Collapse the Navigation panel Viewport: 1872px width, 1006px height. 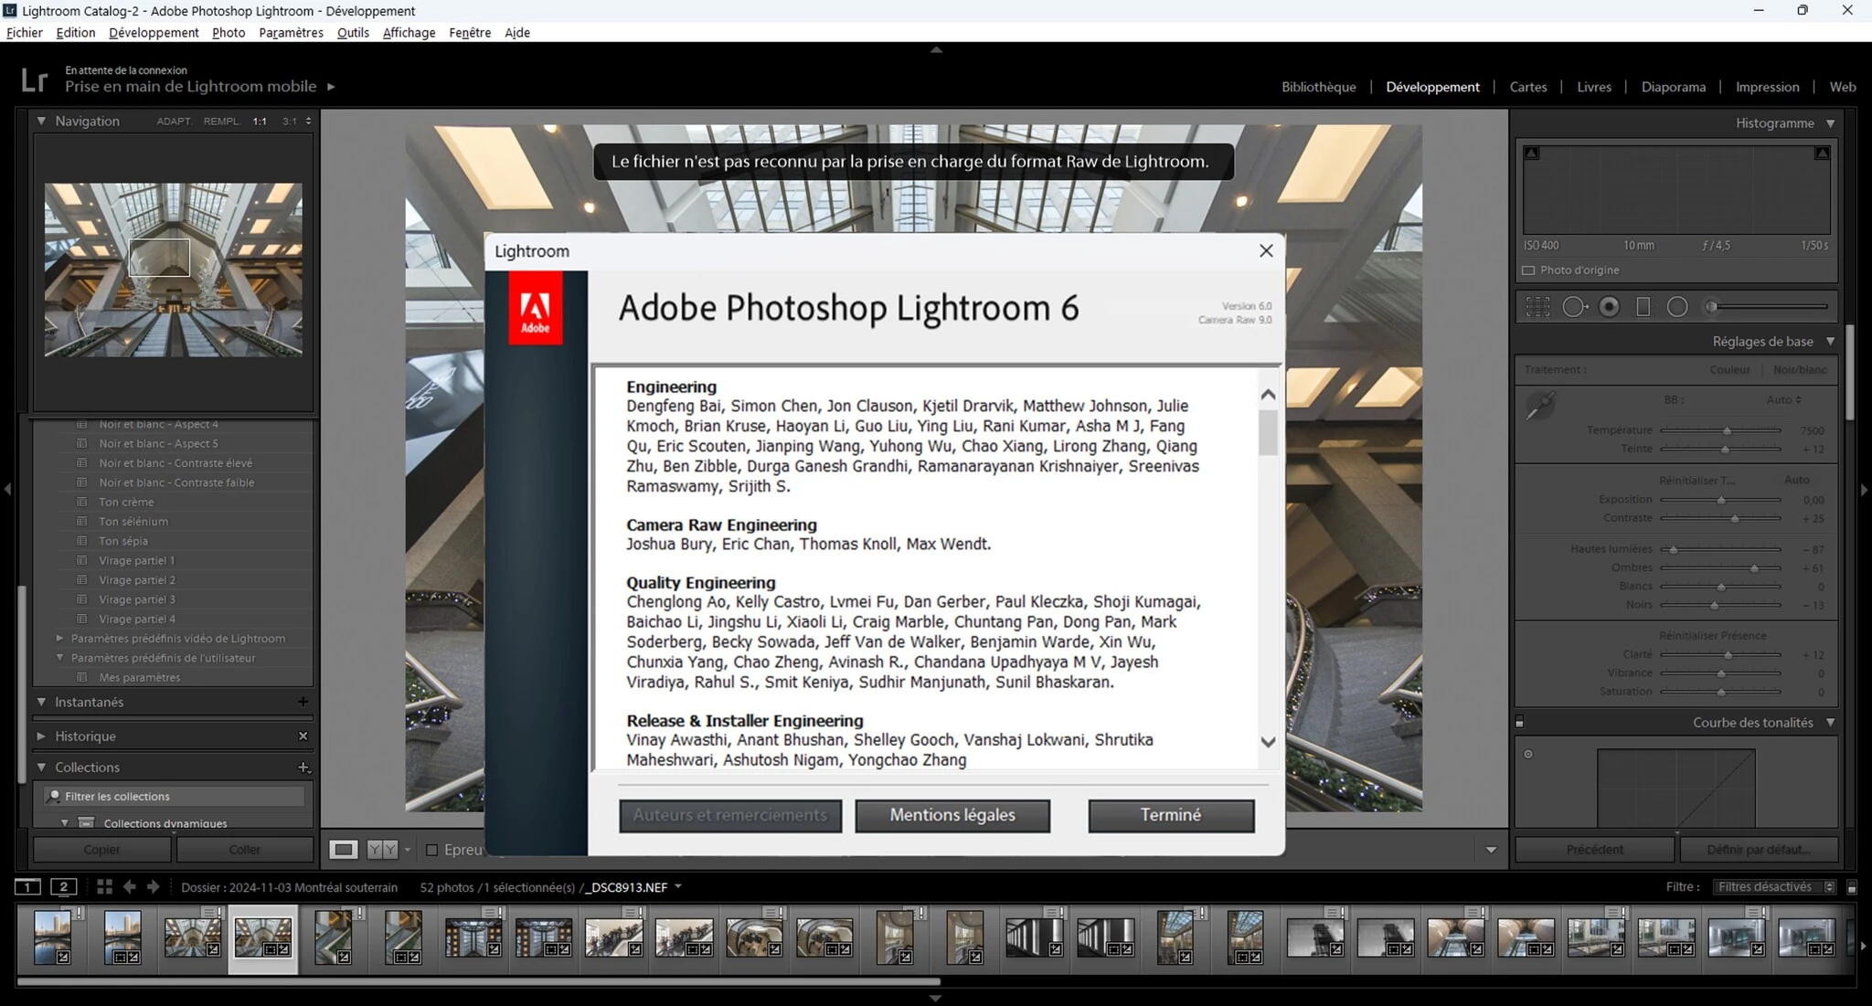[41, 121]
